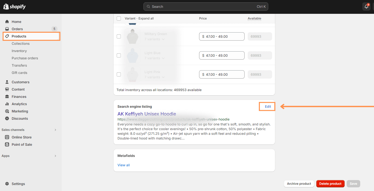Expand Light Blue 7 variants

pyautogui.click(x=154, y=58)
